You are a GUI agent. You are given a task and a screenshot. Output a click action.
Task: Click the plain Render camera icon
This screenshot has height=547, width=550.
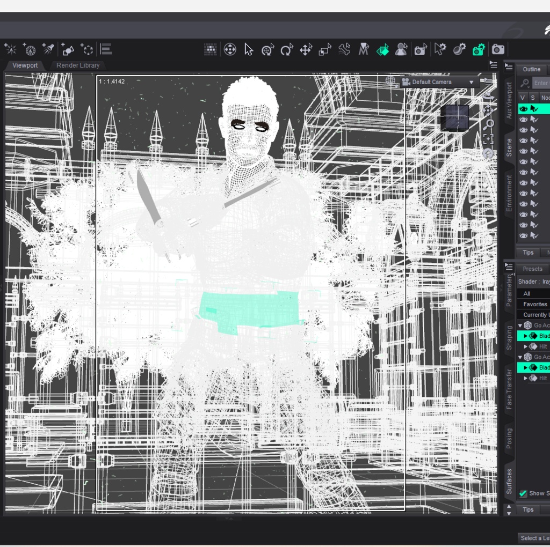498,49
